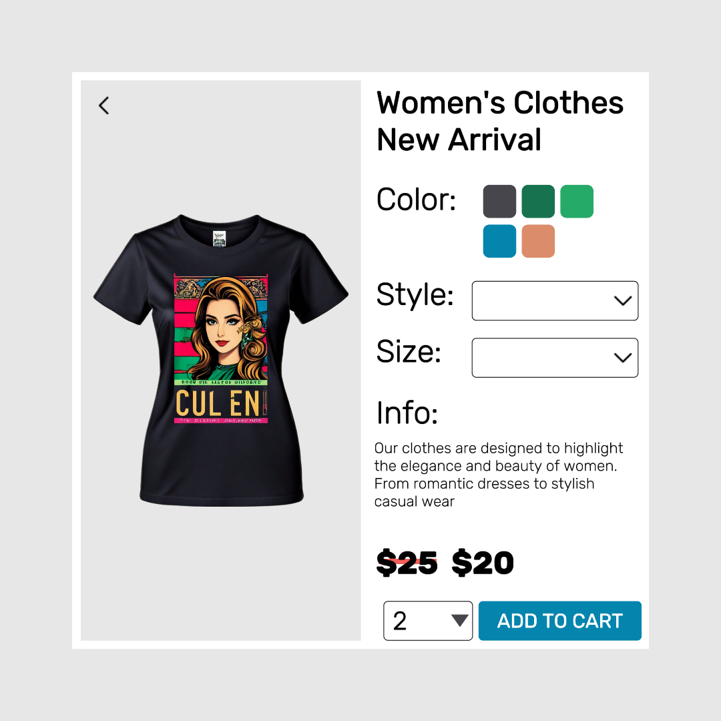Select the dark gray color swatch
721x721 pixels.
(x=499, y=202)
